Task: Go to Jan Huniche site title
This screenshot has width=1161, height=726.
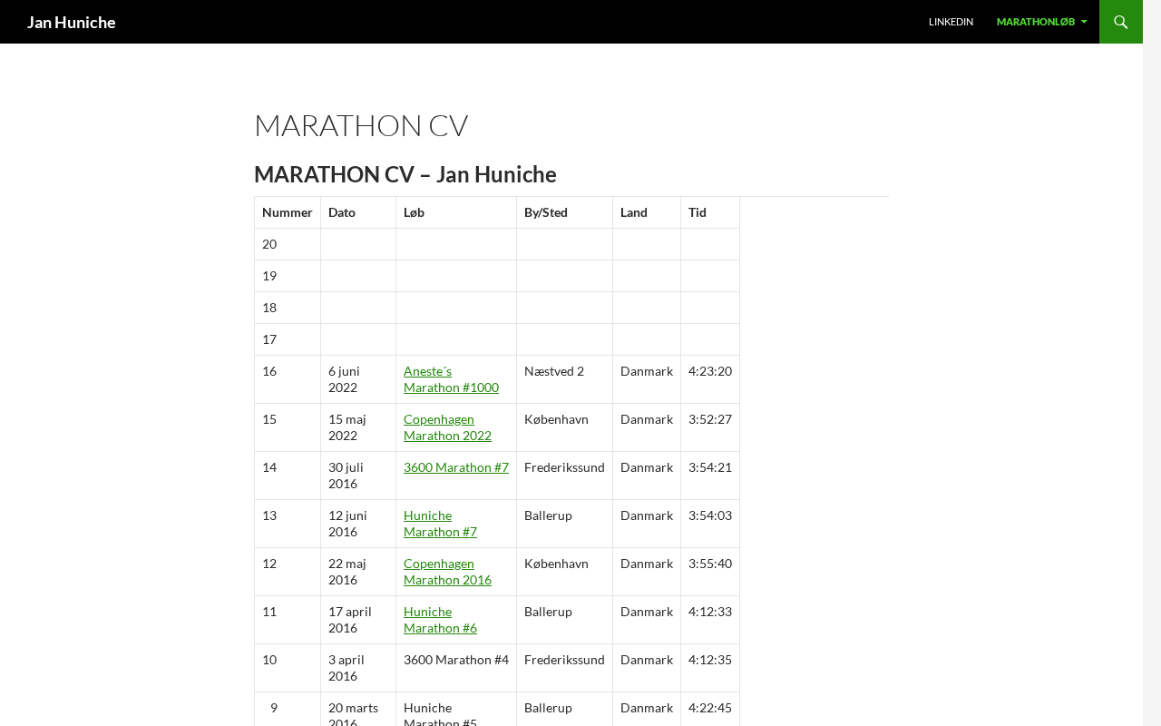Action: point(72,22)
